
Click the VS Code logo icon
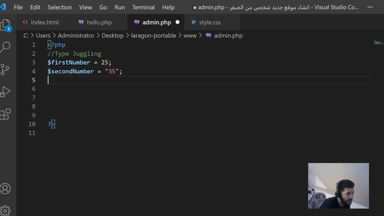pyautogui.click(x=3, y=7)
